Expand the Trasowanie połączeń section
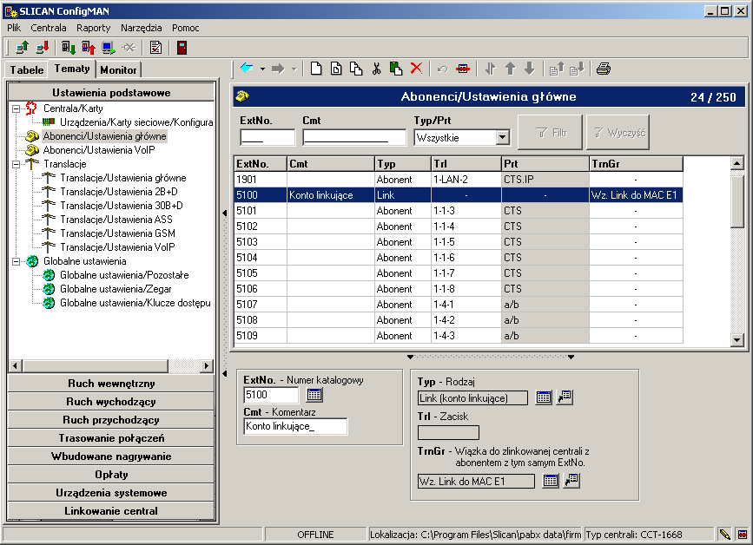Viewport: 753px width, 545px height. pos(111,438)
